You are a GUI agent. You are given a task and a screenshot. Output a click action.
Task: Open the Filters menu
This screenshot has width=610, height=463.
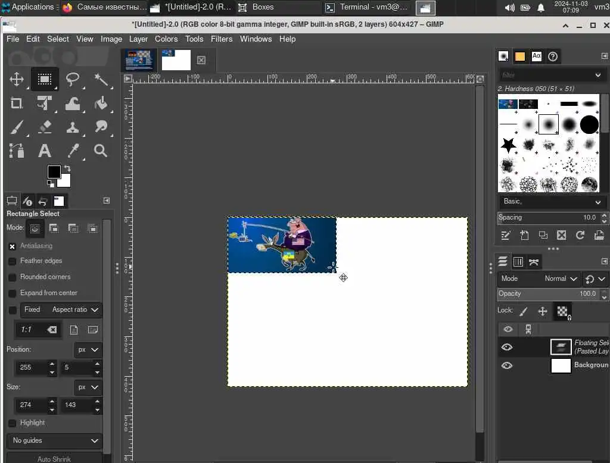click(x=222, y=39)
